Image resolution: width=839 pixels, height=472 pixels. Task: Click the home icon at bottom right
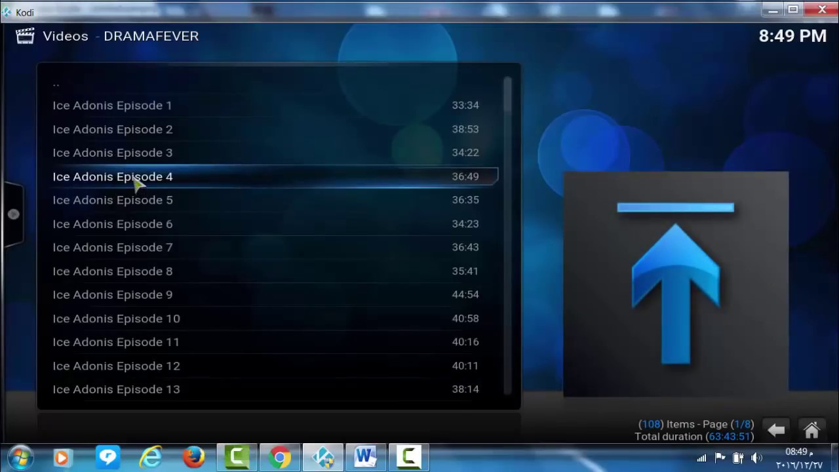(x=812, y=429)
